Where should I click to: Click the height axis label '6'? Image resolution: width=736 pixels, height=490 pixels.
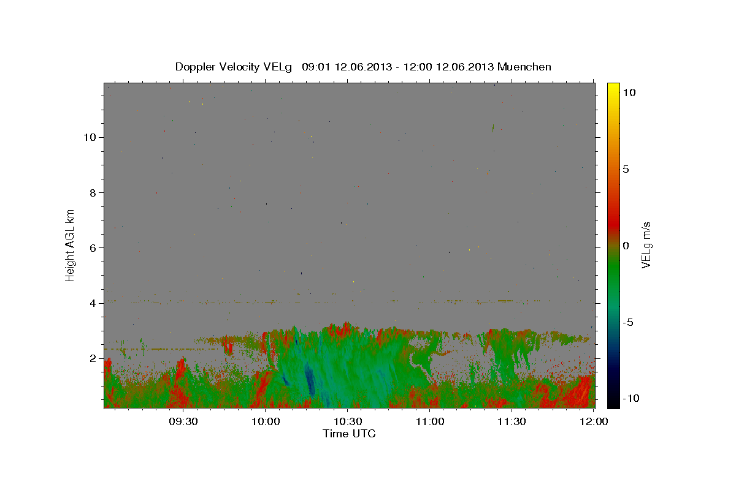click(x=93, y=247)
